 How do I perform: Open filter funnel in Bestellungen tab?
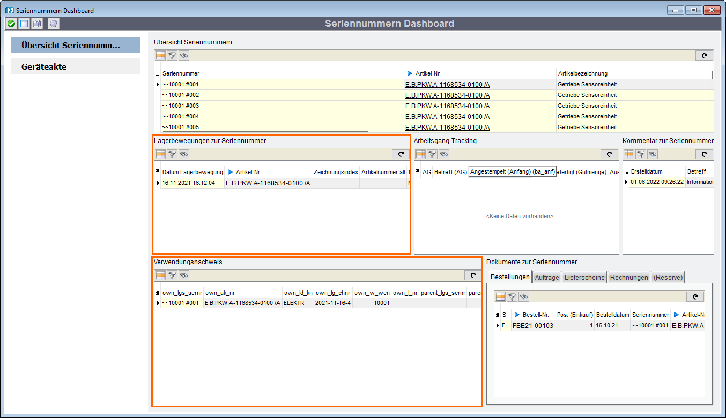point(512,296)
